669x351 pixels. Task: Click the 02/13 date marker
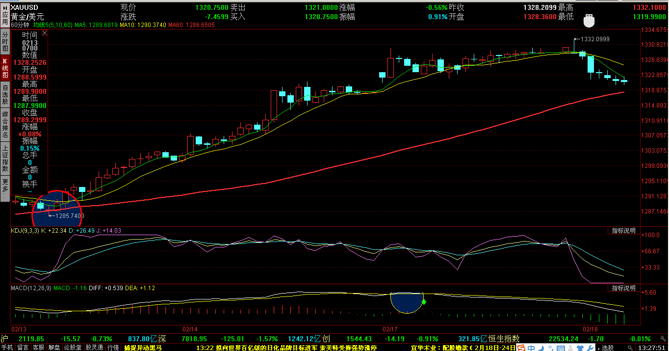pyautogui.click(x=19, y=329)
